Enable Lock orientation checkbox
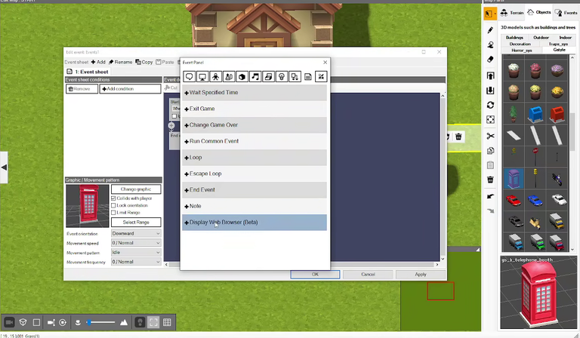This screenshot has width=580, height=338. (x=113, y=205)
